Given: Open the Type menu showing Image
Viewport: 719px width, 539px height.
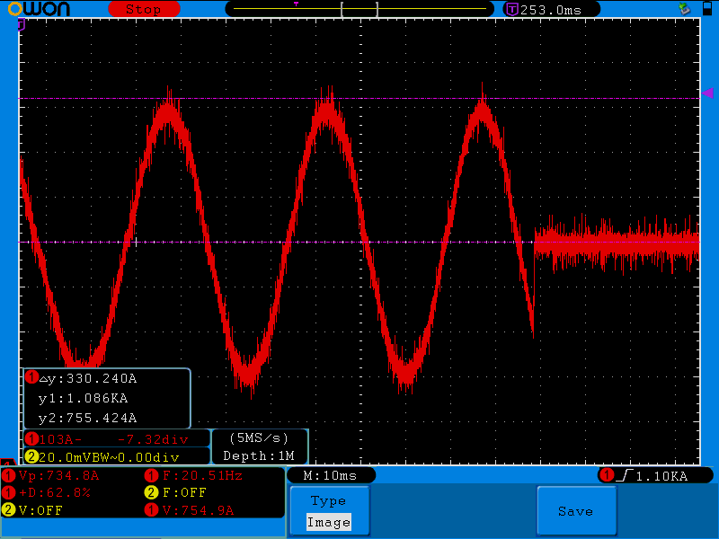Looking at the screenshot, I should click(328, 512).
